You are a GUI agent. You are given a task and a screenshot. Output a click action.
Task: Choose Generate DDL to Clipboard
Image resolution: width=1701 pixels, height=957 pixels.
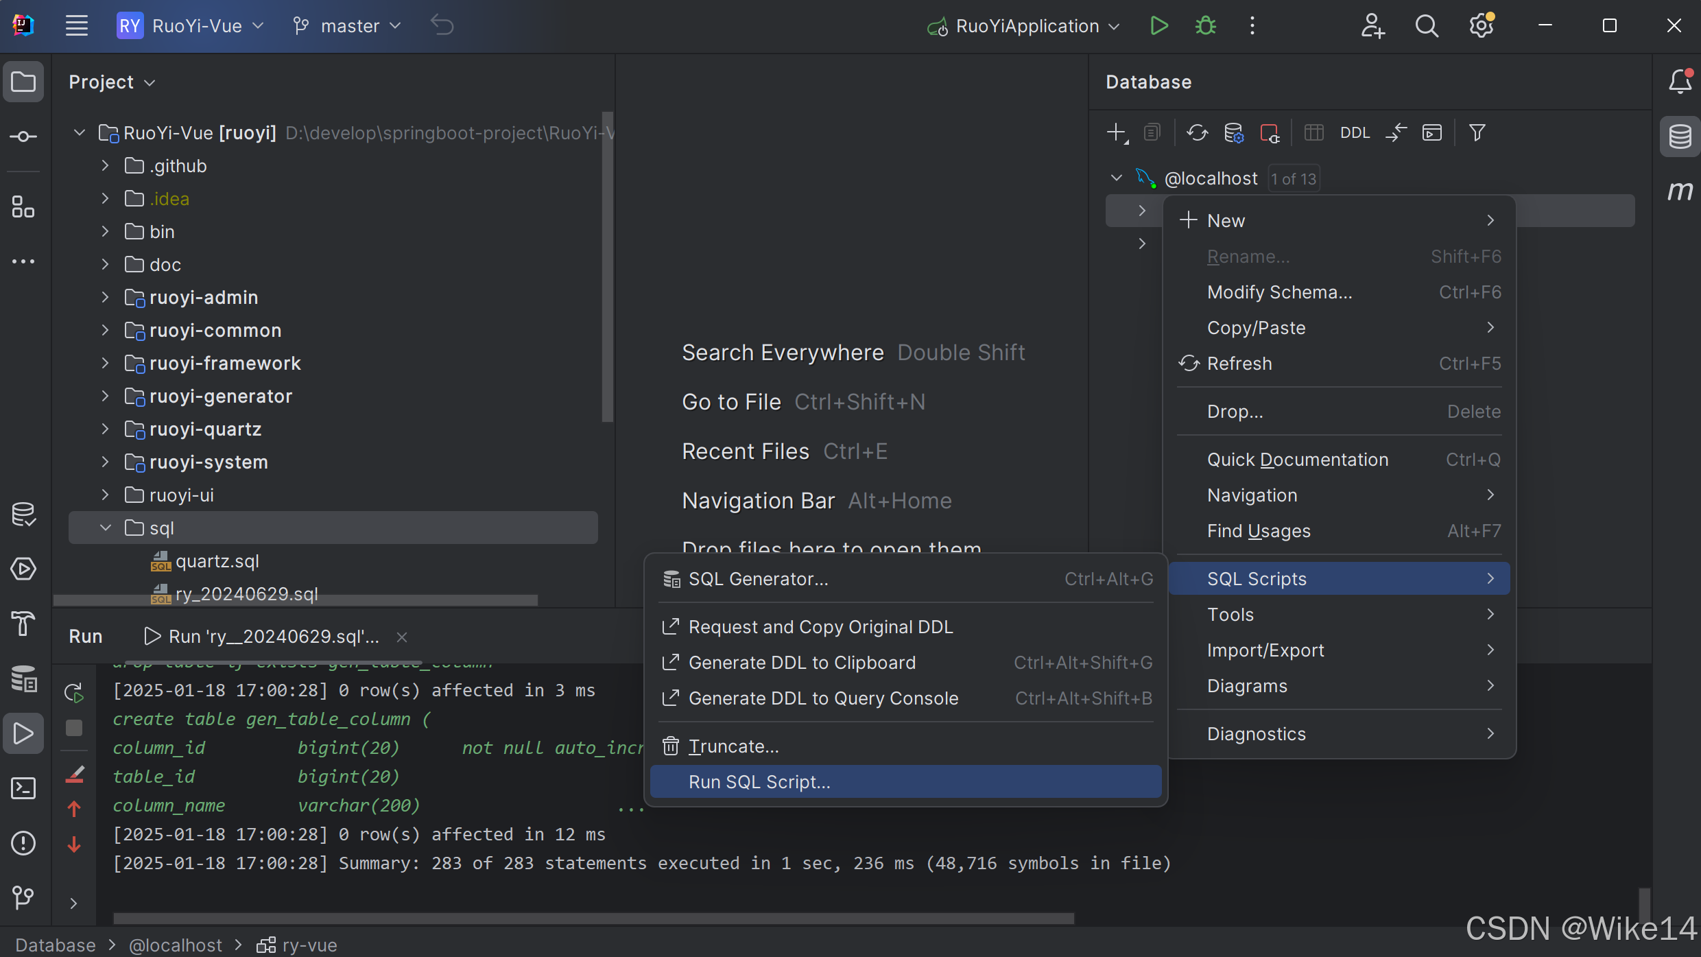pyautogui.click(x=905, y=662)
